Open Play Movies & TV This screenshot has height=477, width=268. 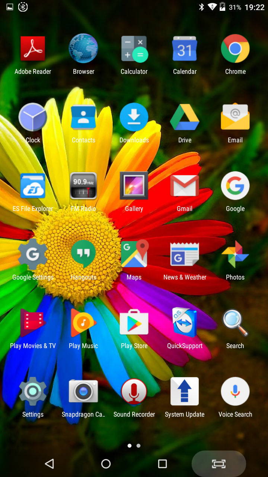[33, 323]
